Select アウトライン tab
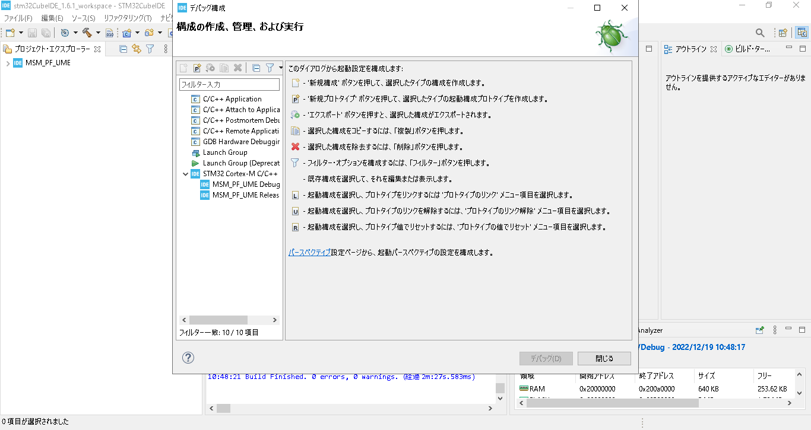The image size is (811, 430). click(x=690, y=49)
